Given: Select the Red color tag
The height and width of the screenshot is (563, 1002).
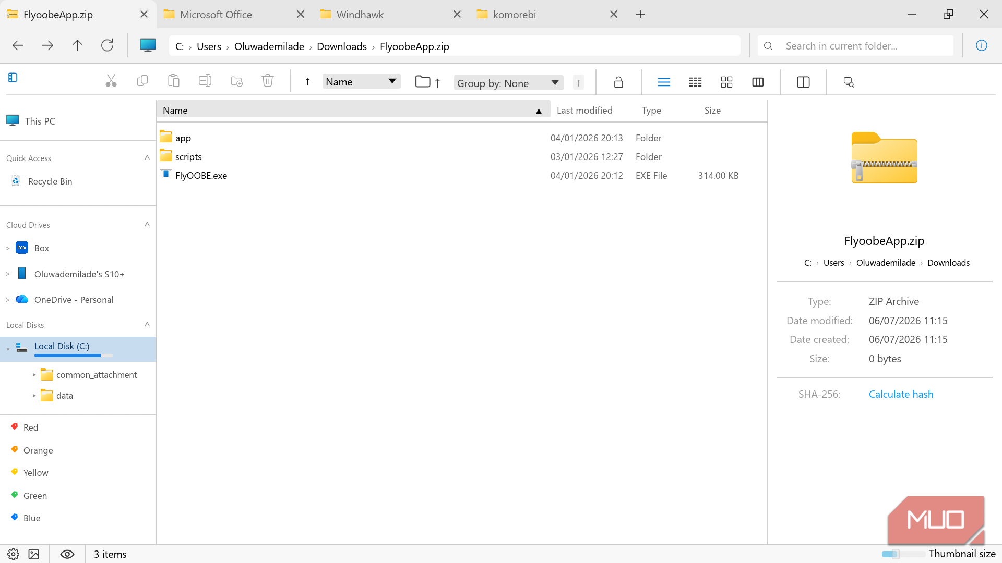Looking at the screenshot, I should 31,427.
